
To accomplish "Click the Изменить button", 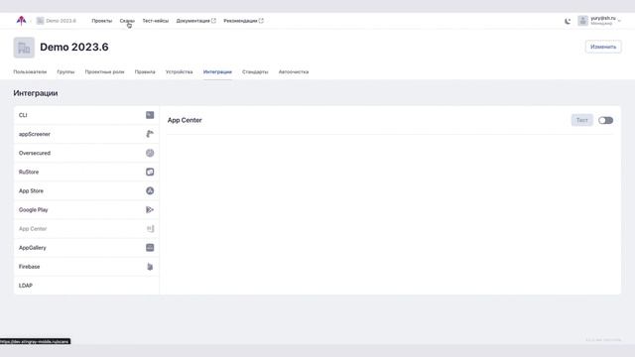I will tap(603, 47).
